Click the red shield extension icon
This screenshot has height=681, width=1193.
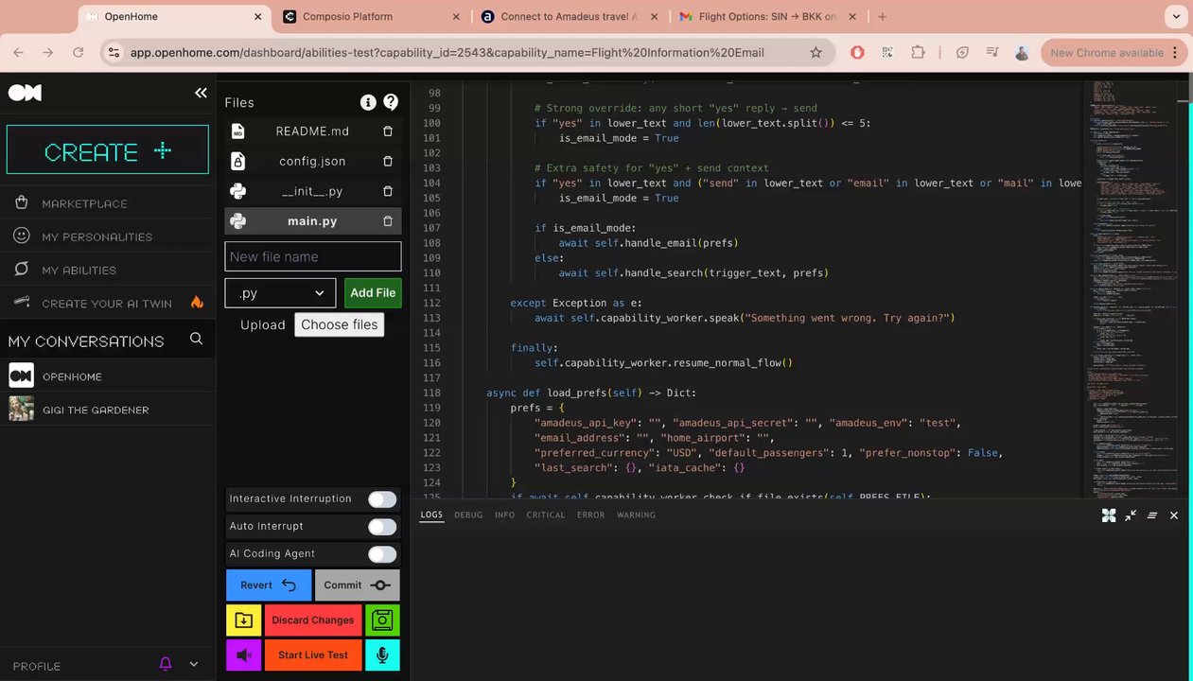click(x=857, y=53)
